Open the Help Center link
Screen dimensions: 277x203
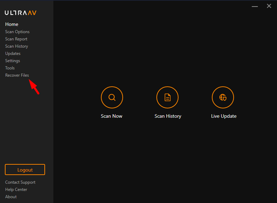point(16,190)
